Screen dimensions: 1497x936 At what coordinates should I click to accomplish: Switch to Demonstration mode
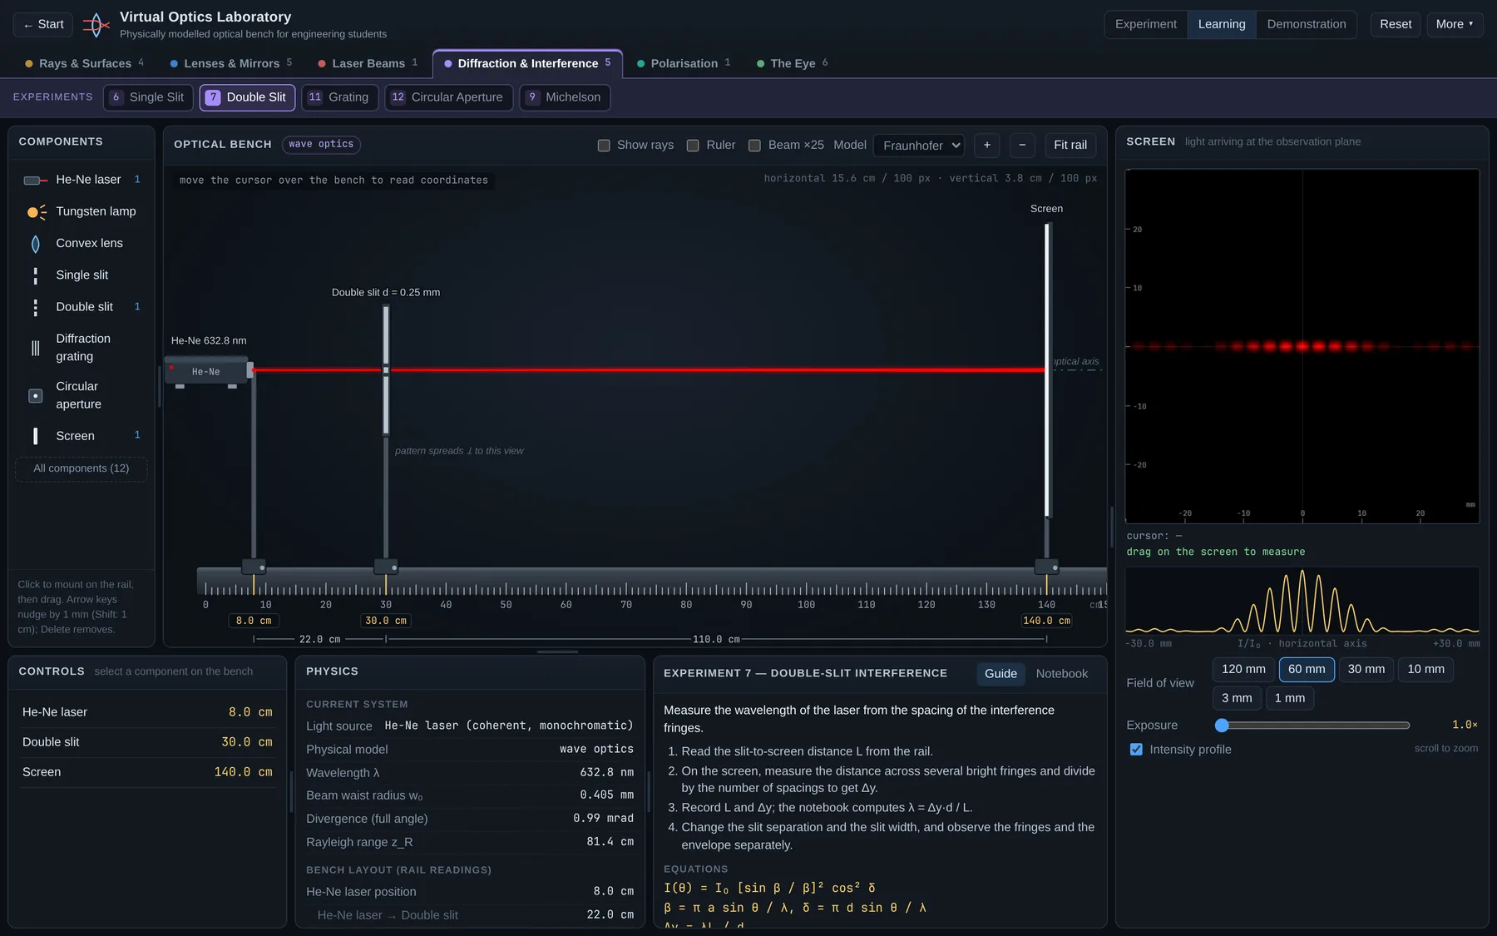pos(1306,24)
